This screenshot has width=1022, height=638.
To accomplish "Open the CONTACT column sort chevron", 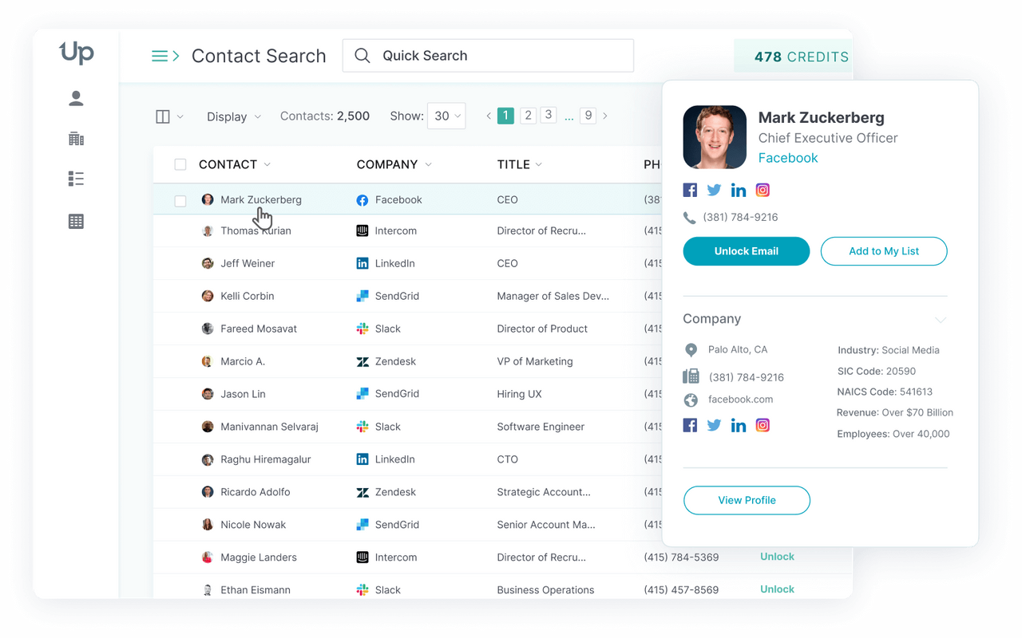I will coord(267,164).
